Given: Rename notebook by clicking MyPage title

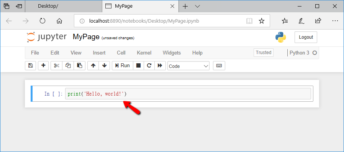Looking at the screenshot, I should [x=86, y=37].
